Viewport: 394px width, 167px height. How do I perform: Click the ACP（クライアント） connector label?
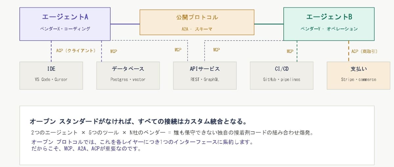[x=76, y=51]
